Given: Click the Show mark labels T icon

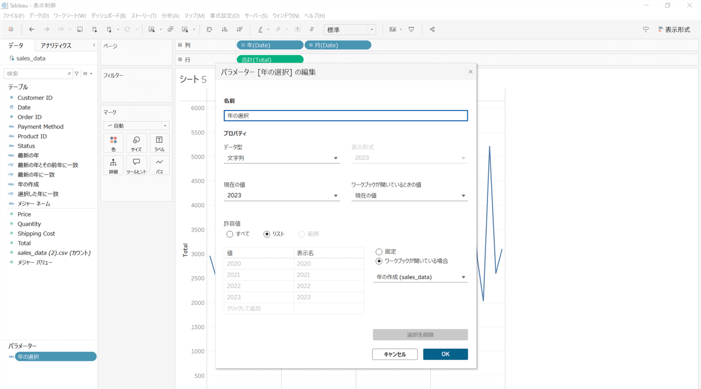Looking at the screenshot, I should tap(298, 29).
